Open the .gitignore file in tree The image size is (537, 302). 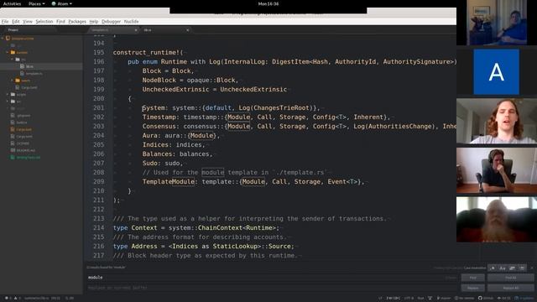[x=23, y=116]
